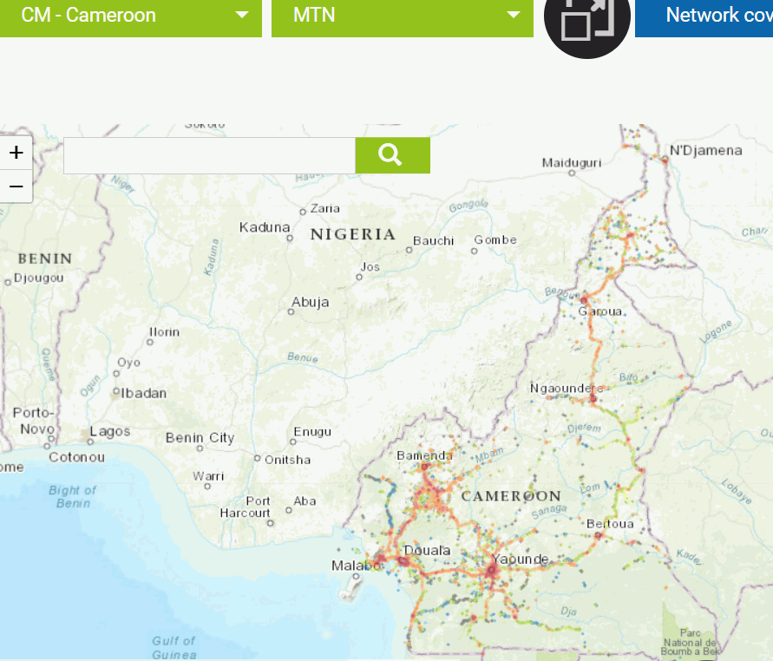Click the Yaounde city marker on map
Viewport: 773px width, 661px height.
(493, 572)
